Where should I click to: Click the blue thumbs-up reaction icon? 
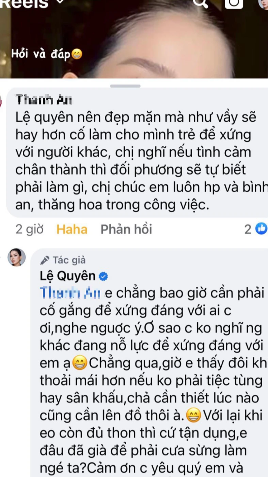coord(261,229)
